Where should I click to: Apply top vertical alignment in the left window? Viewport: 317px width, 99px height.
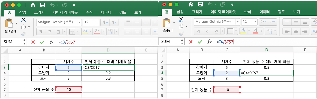point(128,22)
